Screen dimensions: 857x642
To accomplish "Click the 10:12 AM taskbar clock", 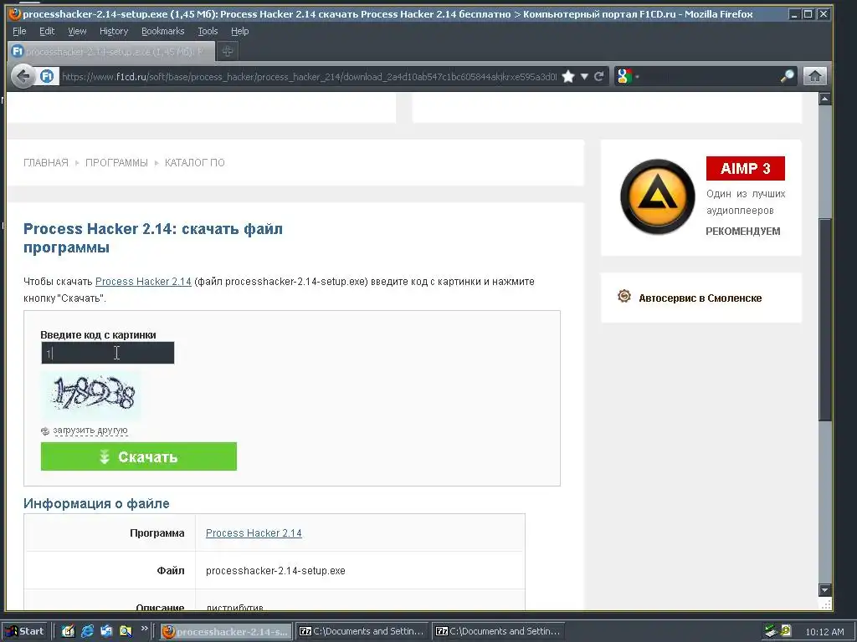I will [x=824, y=632].
